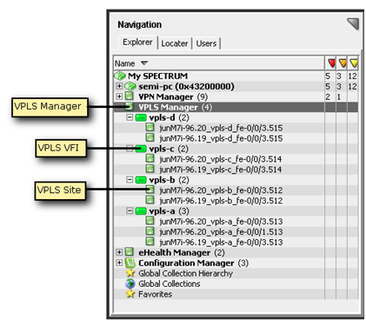Click the green vpls-b VFI icon
This screenshot has height=320, width=366.
(x=141, y=180)
